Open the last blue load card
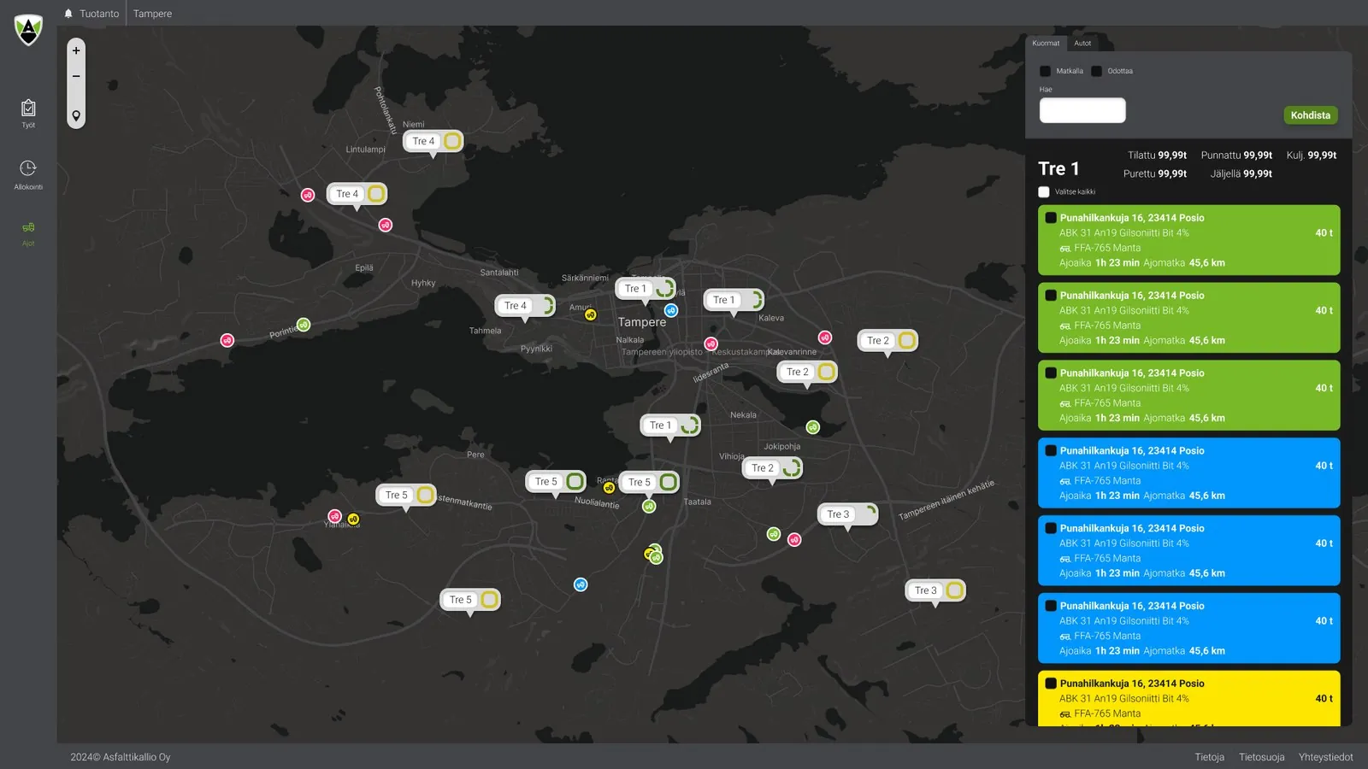The width and height of the screenshot is (1368, 769). (x=1188, y=628)
